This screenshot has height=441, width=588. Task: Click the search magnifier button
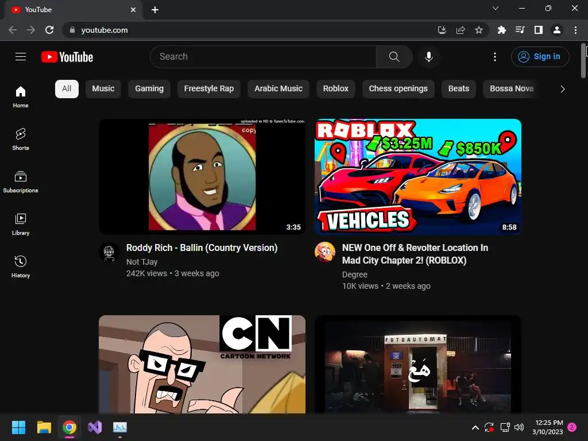click(x=394, y=57)
